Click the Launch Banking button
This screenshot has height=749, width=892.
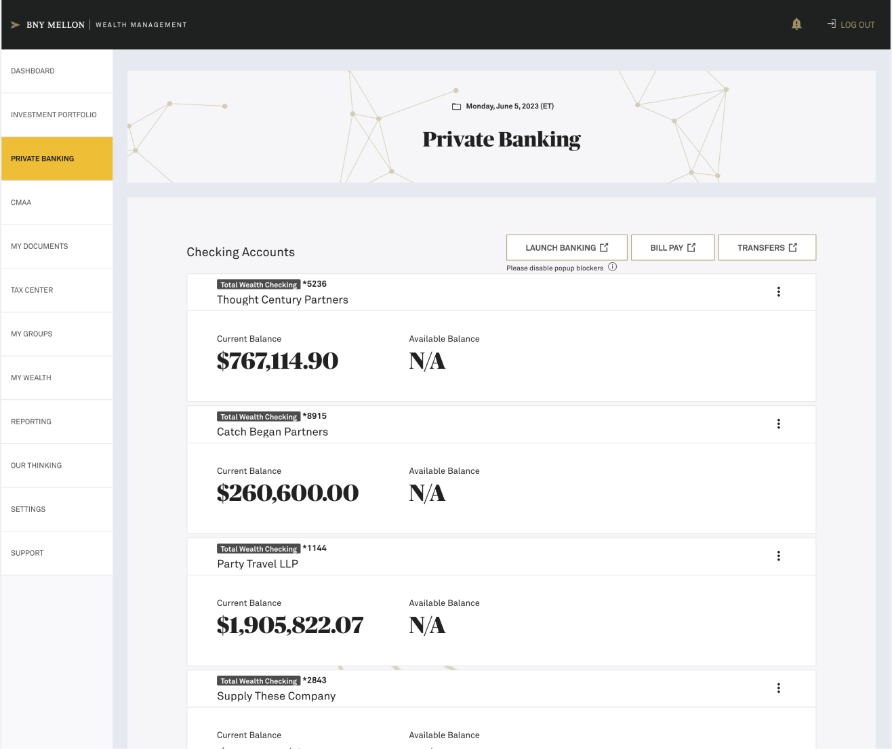point(567,247)
